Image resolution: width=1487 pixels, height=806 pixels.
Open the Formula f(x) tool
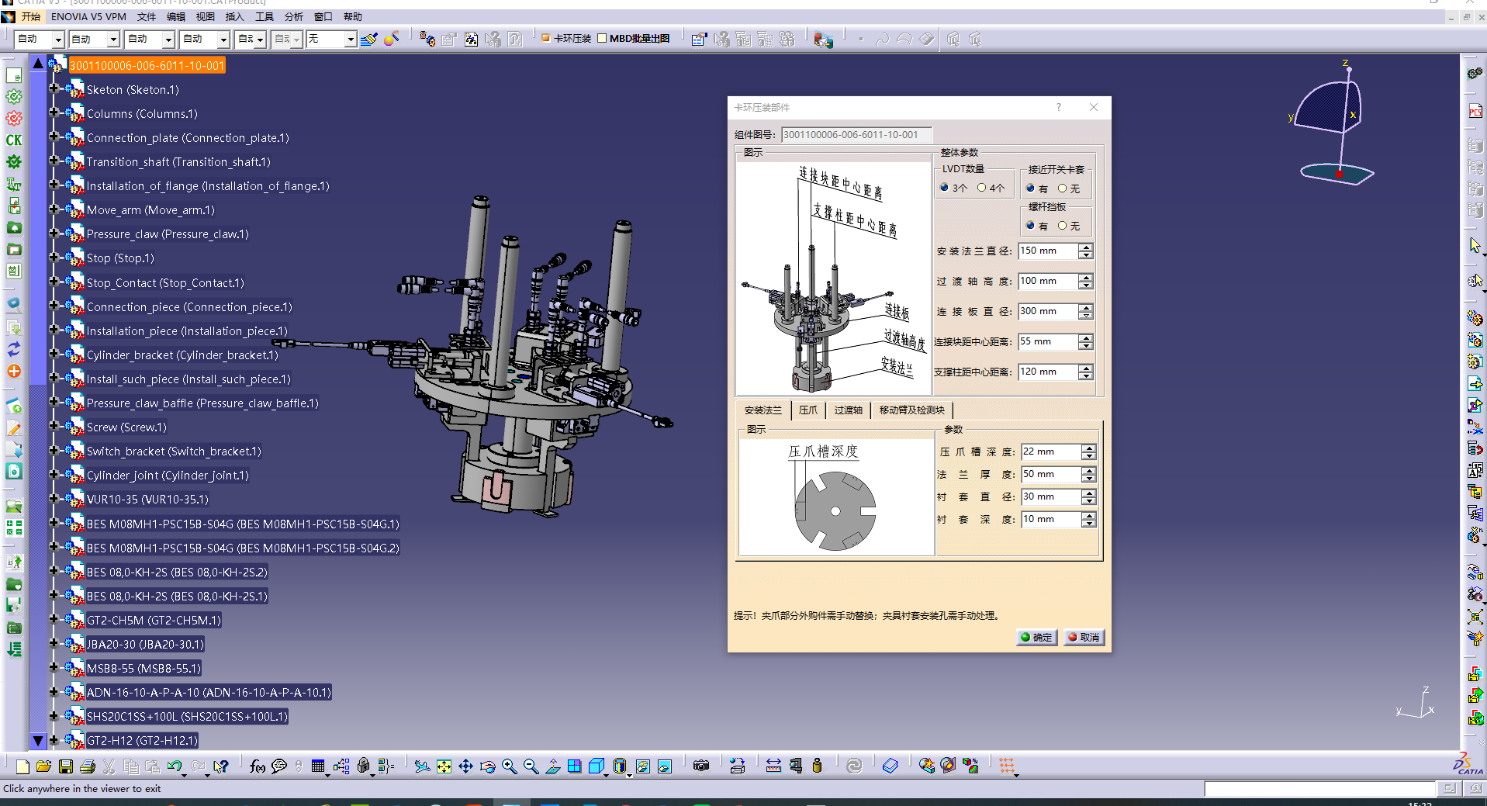(x=258, y=766)
